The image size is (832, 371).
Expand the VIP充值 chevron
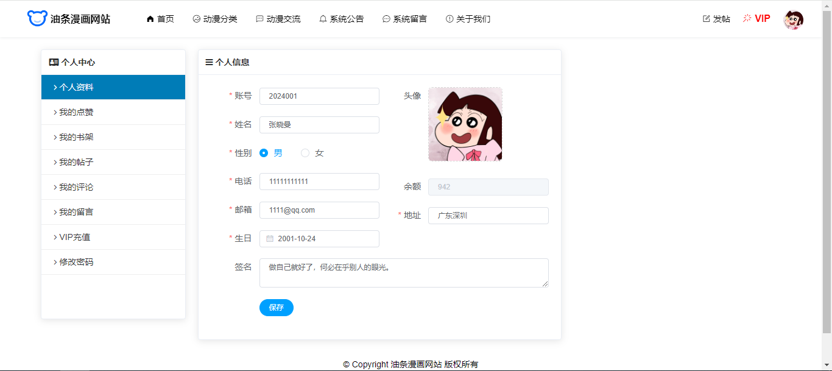[55, 237]
